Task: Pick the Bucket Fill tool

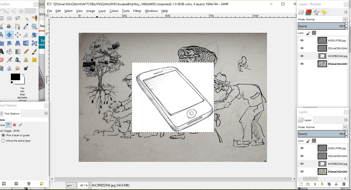Action: (9, 51)
